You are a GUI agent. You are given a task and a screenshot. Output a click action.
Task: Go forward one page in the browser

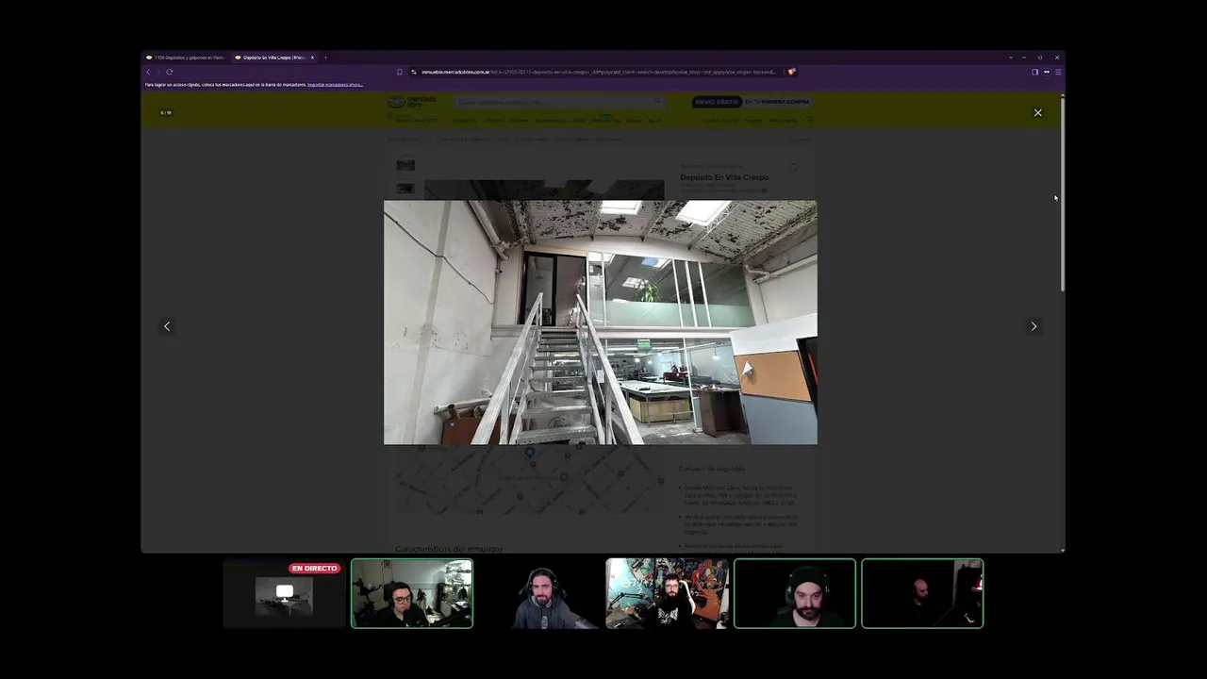coord(158,72)
